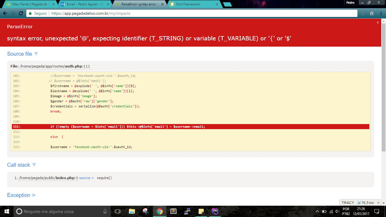
Task: Click the require() call stack entry
Action: [104, 178]
